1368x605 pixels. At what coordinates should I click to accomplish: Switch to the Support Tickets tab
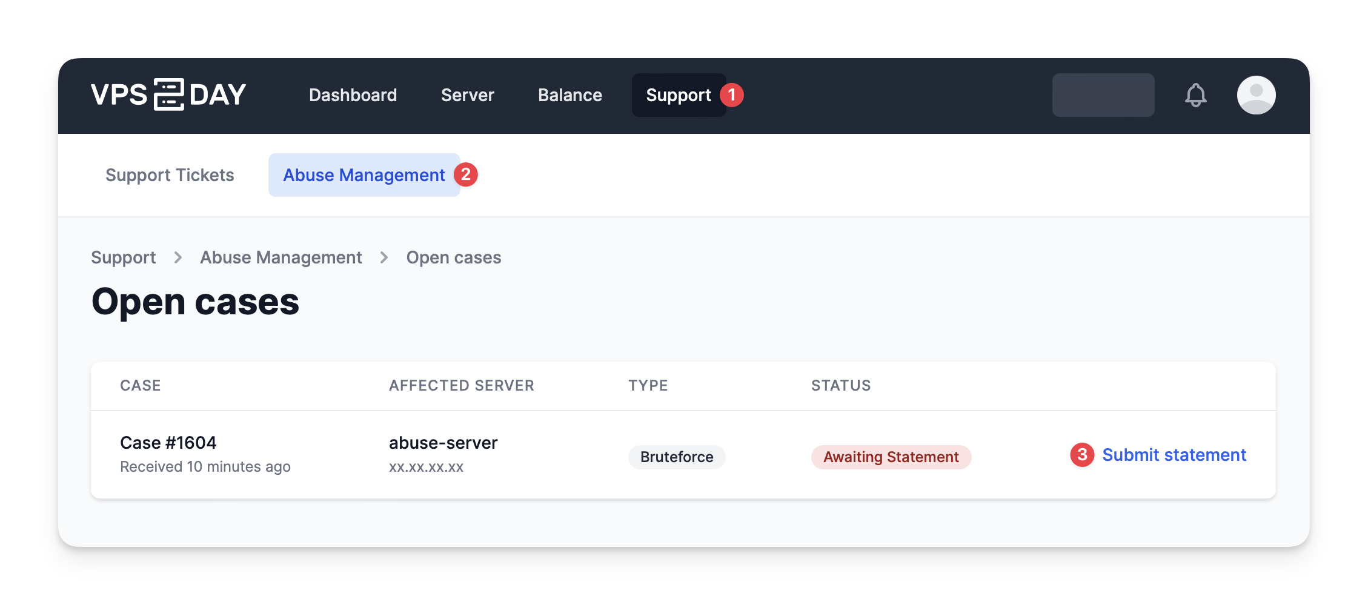pos(170,175)
